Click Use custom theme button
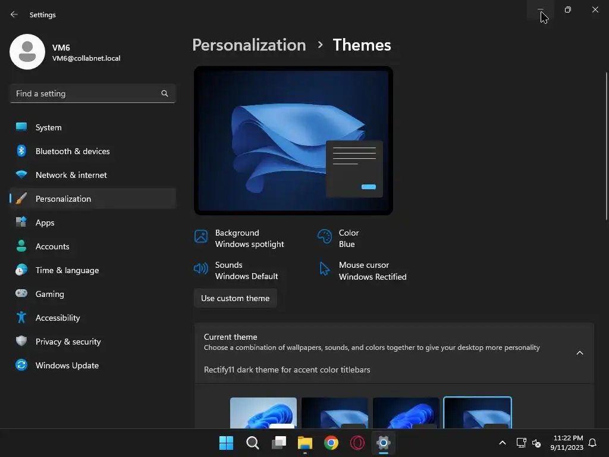609x457 pixels. [236, 298]
